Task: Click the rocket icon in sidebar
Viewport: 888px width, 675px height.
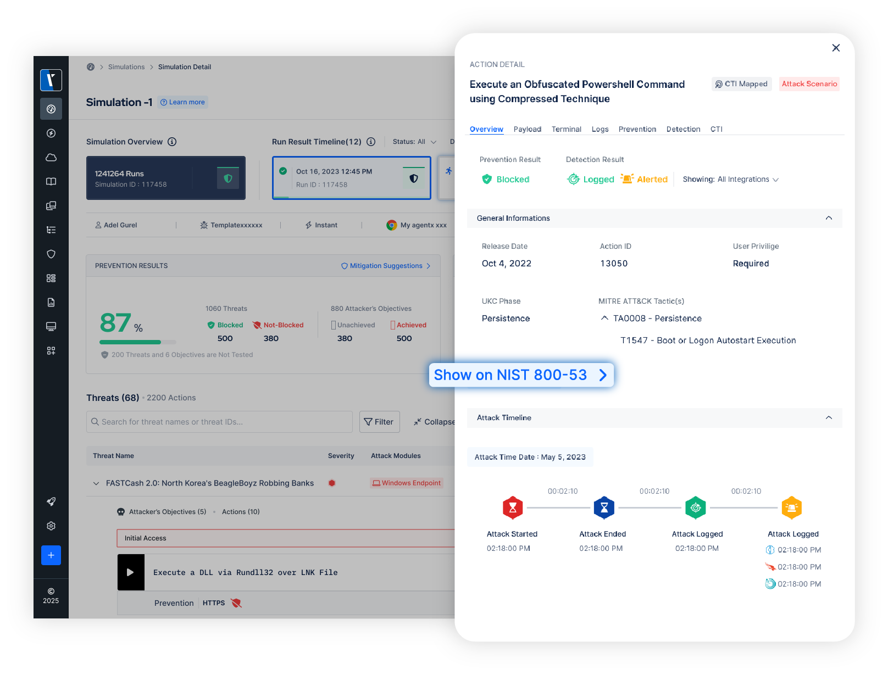Action: (51, 501)
